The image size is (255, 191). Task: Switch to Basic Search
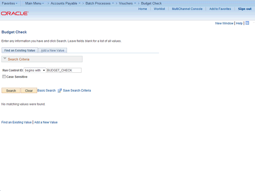pyautogui.click(x=46, y=90)
